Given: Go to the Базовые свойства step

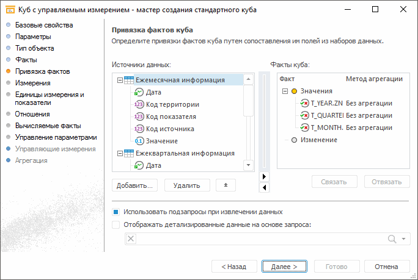Looking at the screenshot, I should pyautogui.click(x=44, y=25).
